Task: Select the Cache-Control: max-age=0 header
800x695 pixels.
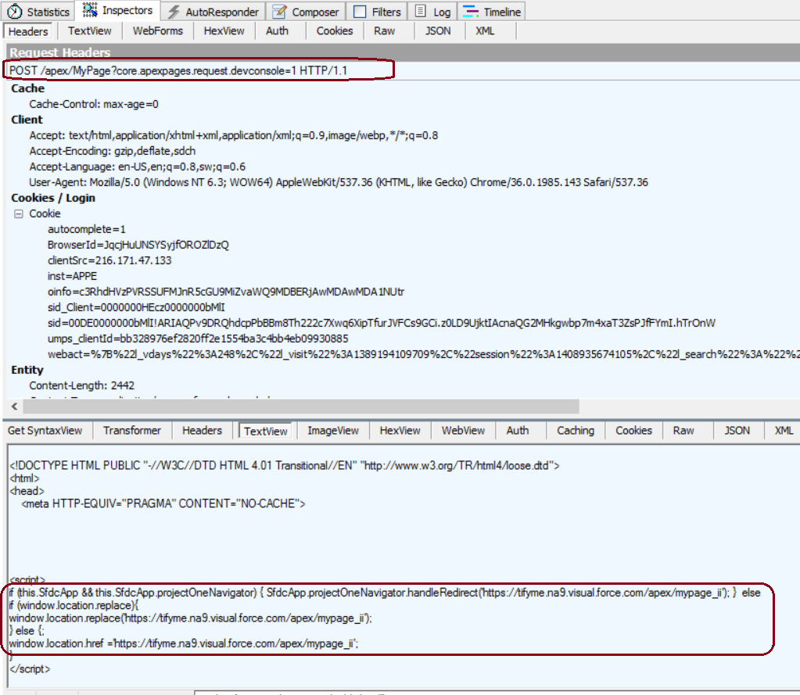Action: [x=94, y=104]
